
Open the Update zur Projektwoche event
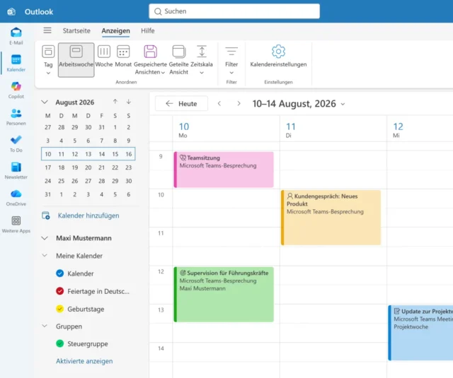(420, 333)
